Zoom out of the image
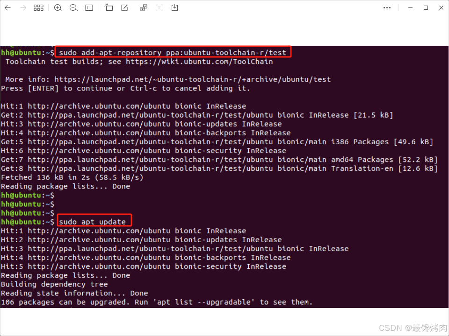Screen dimensions: 449x336 [x=73, y=8]
